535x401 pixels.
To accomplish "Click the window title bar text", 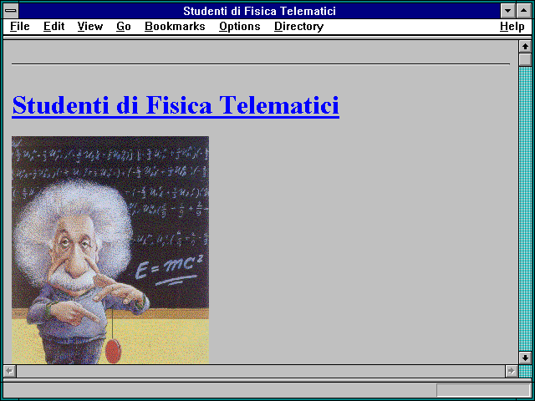I will [x=260, y=11].
